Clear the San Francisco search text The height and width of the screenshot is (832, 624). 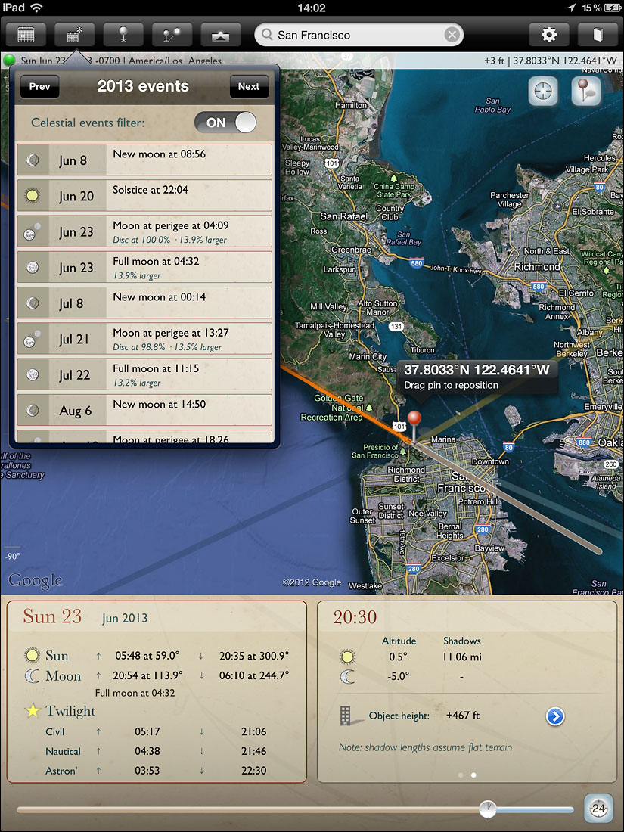452,35
